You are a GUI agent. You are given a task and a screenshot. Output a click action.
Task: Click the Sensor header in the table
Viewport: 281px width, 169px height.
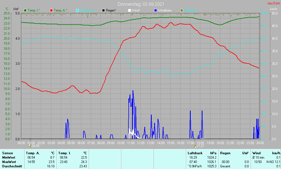pyautogui.click(x=7, y=153)
